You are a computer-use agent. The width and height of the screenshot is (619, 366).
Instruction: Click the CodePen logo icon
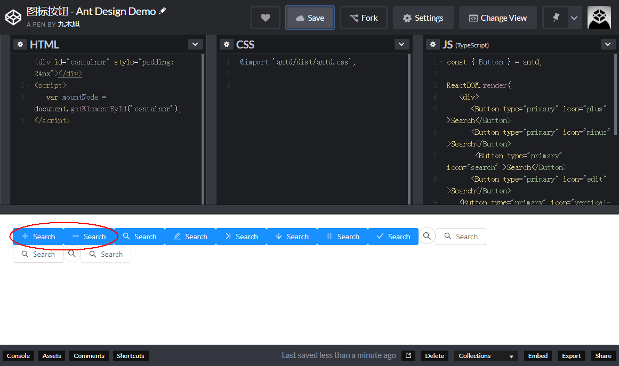pyautogui.click(x=13, y=18)
